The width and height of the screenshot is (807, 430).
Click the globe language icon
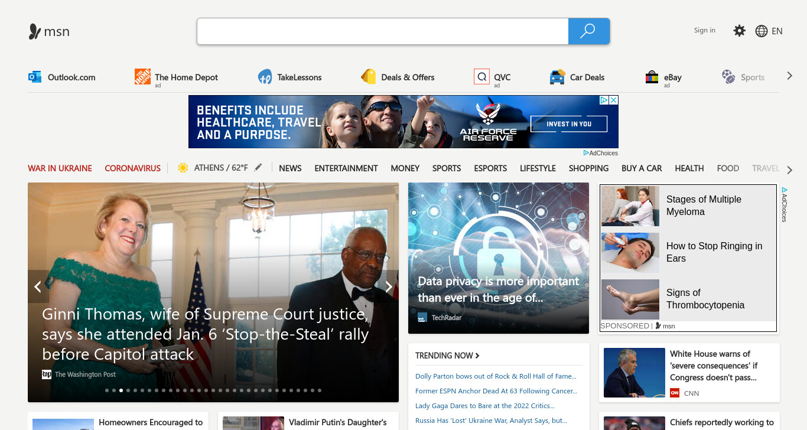pos(762,31)
